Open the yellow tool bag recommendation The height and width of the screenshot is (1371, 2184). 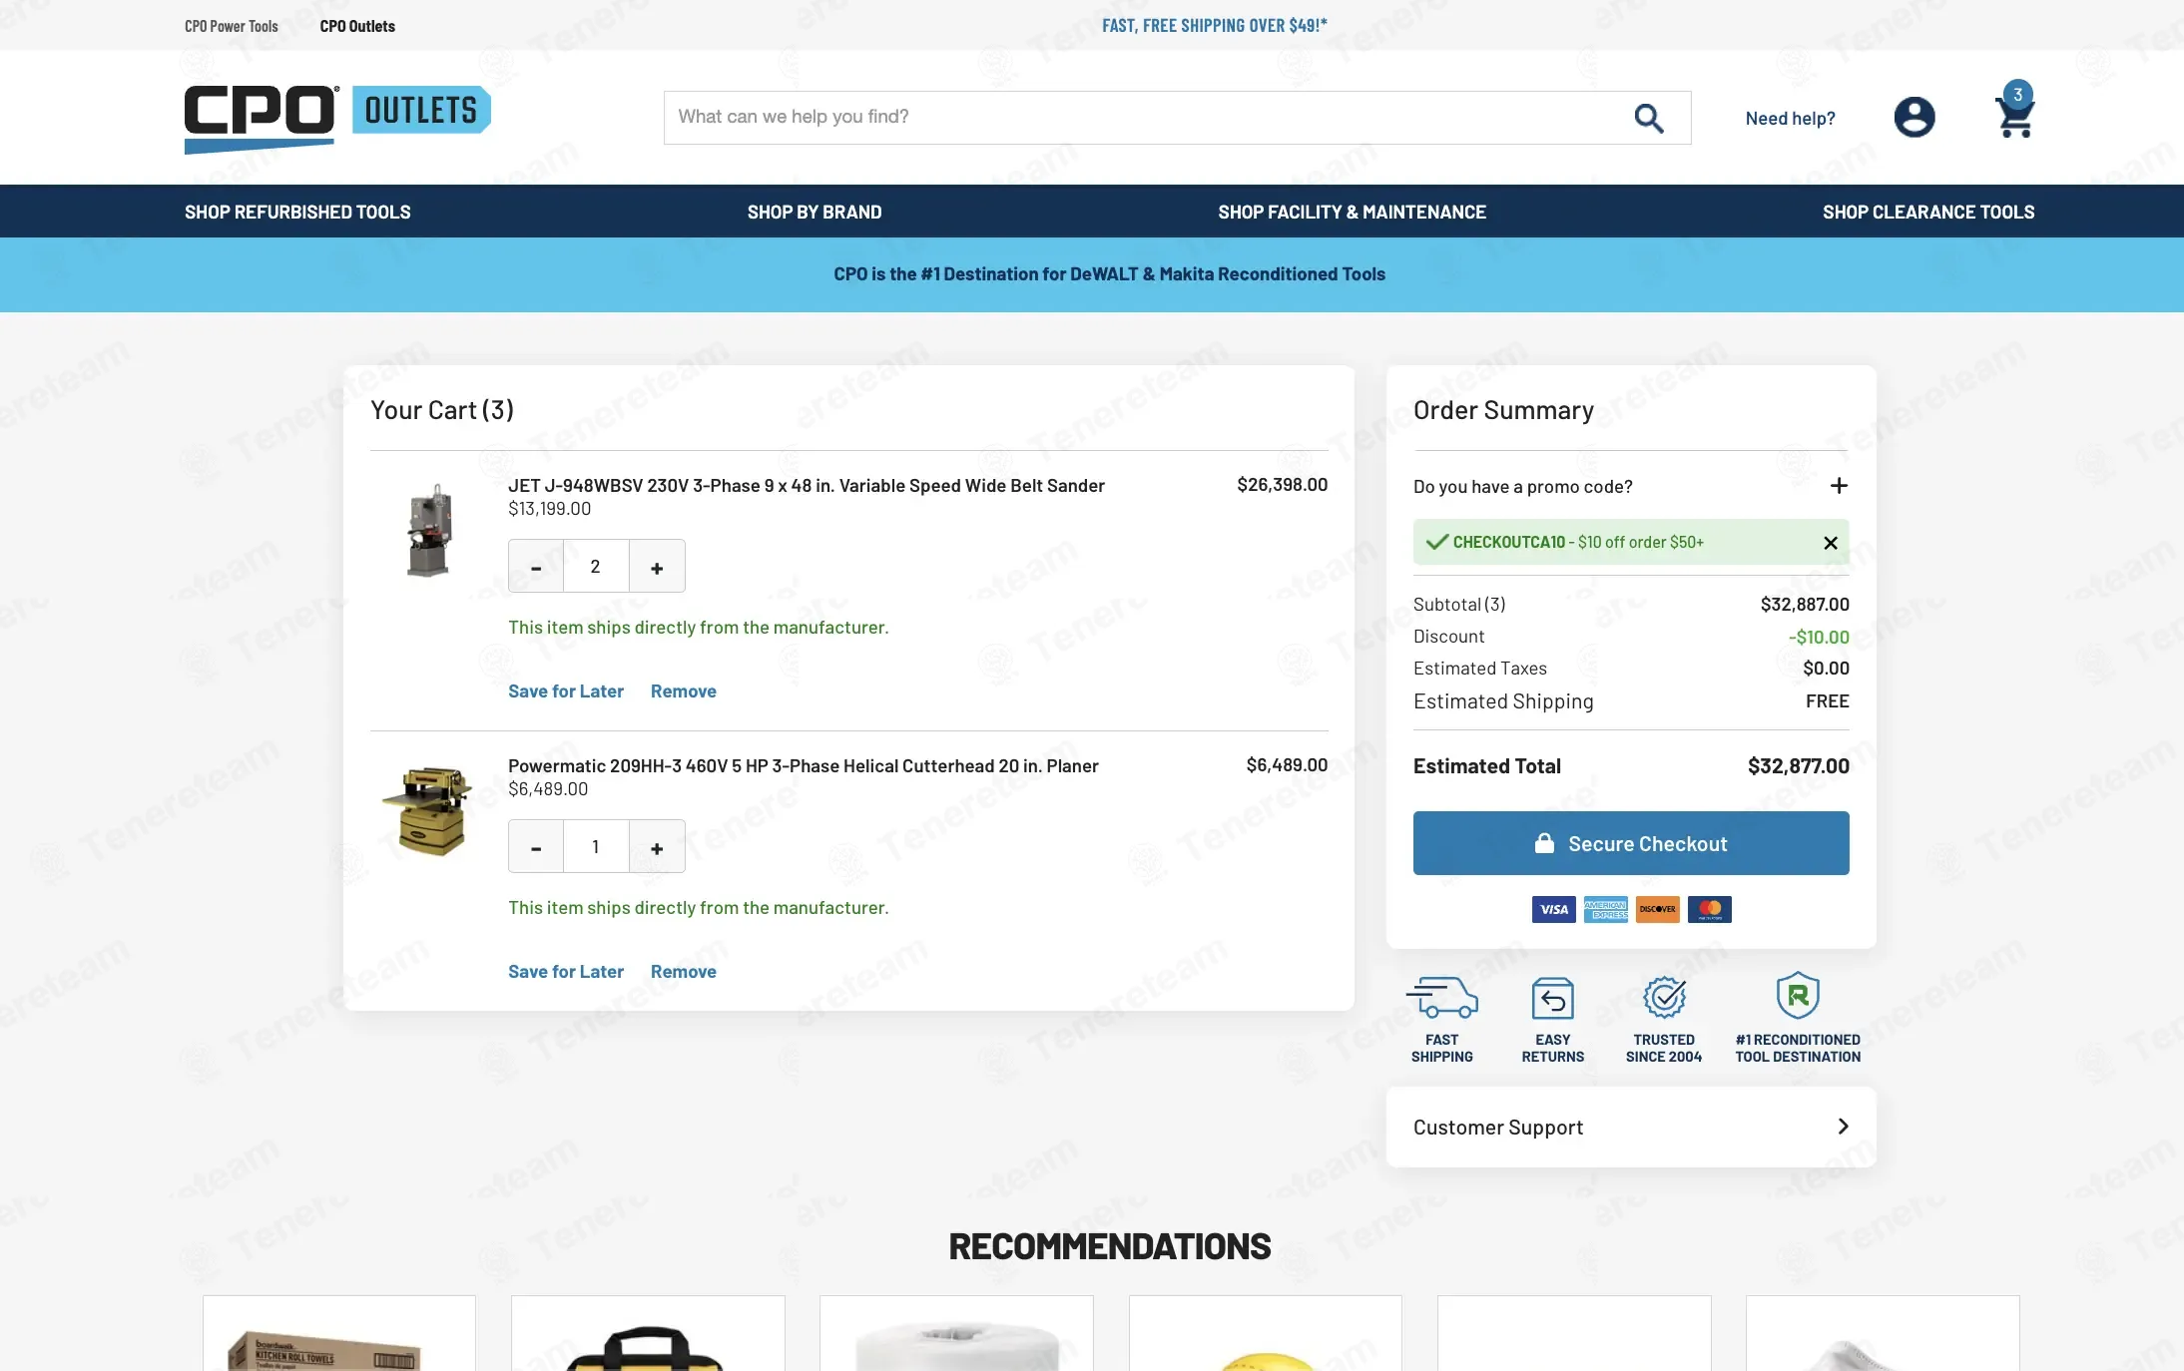pyautogui.click(x=648, y=1334)
